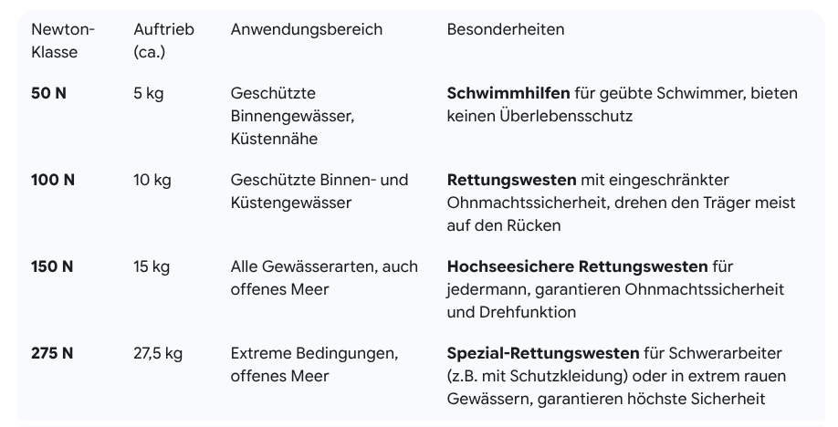Image resolution: width=838 pixels, height=427 pixels.
Task: Click the Alle Gewässerarten application cell
Action: (323, 277)
